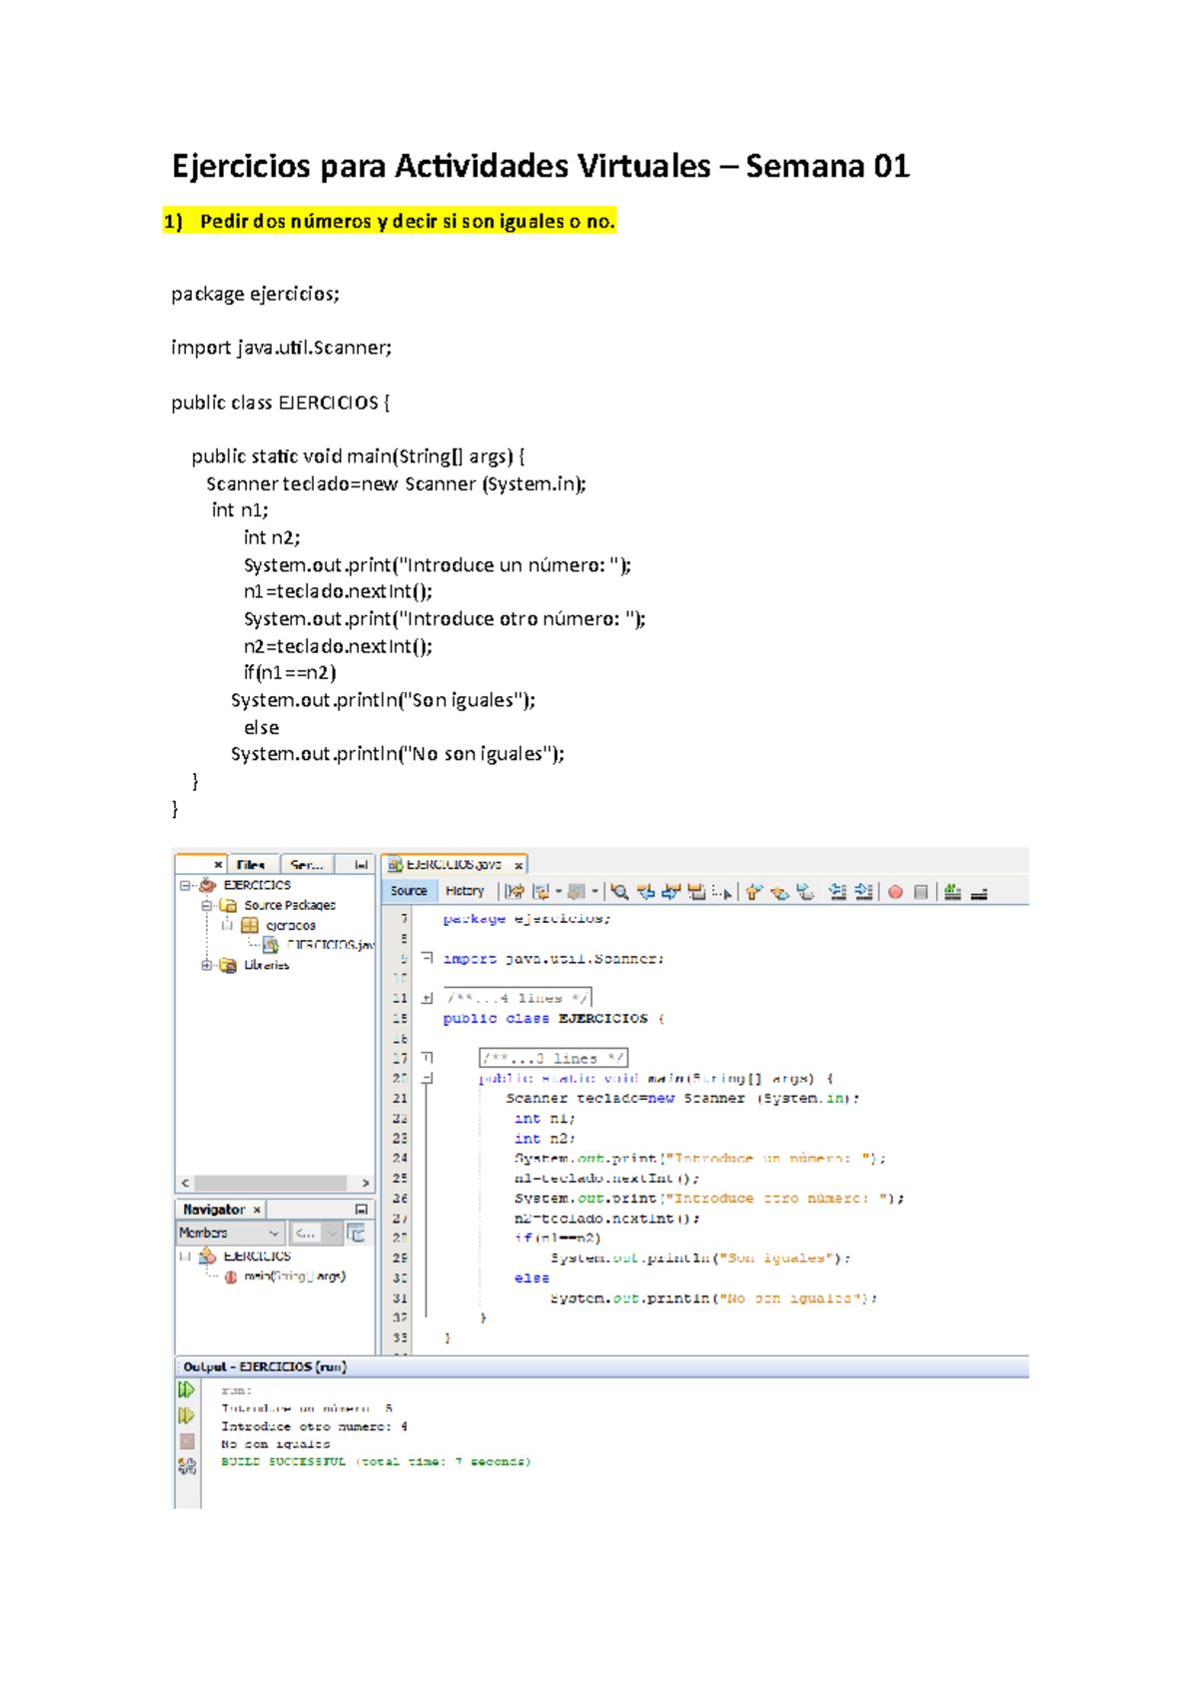The image size is (1199, 1696).
Task: Click the Navigator filter panel icon beside dropdowns
Action: point(356,1234)
